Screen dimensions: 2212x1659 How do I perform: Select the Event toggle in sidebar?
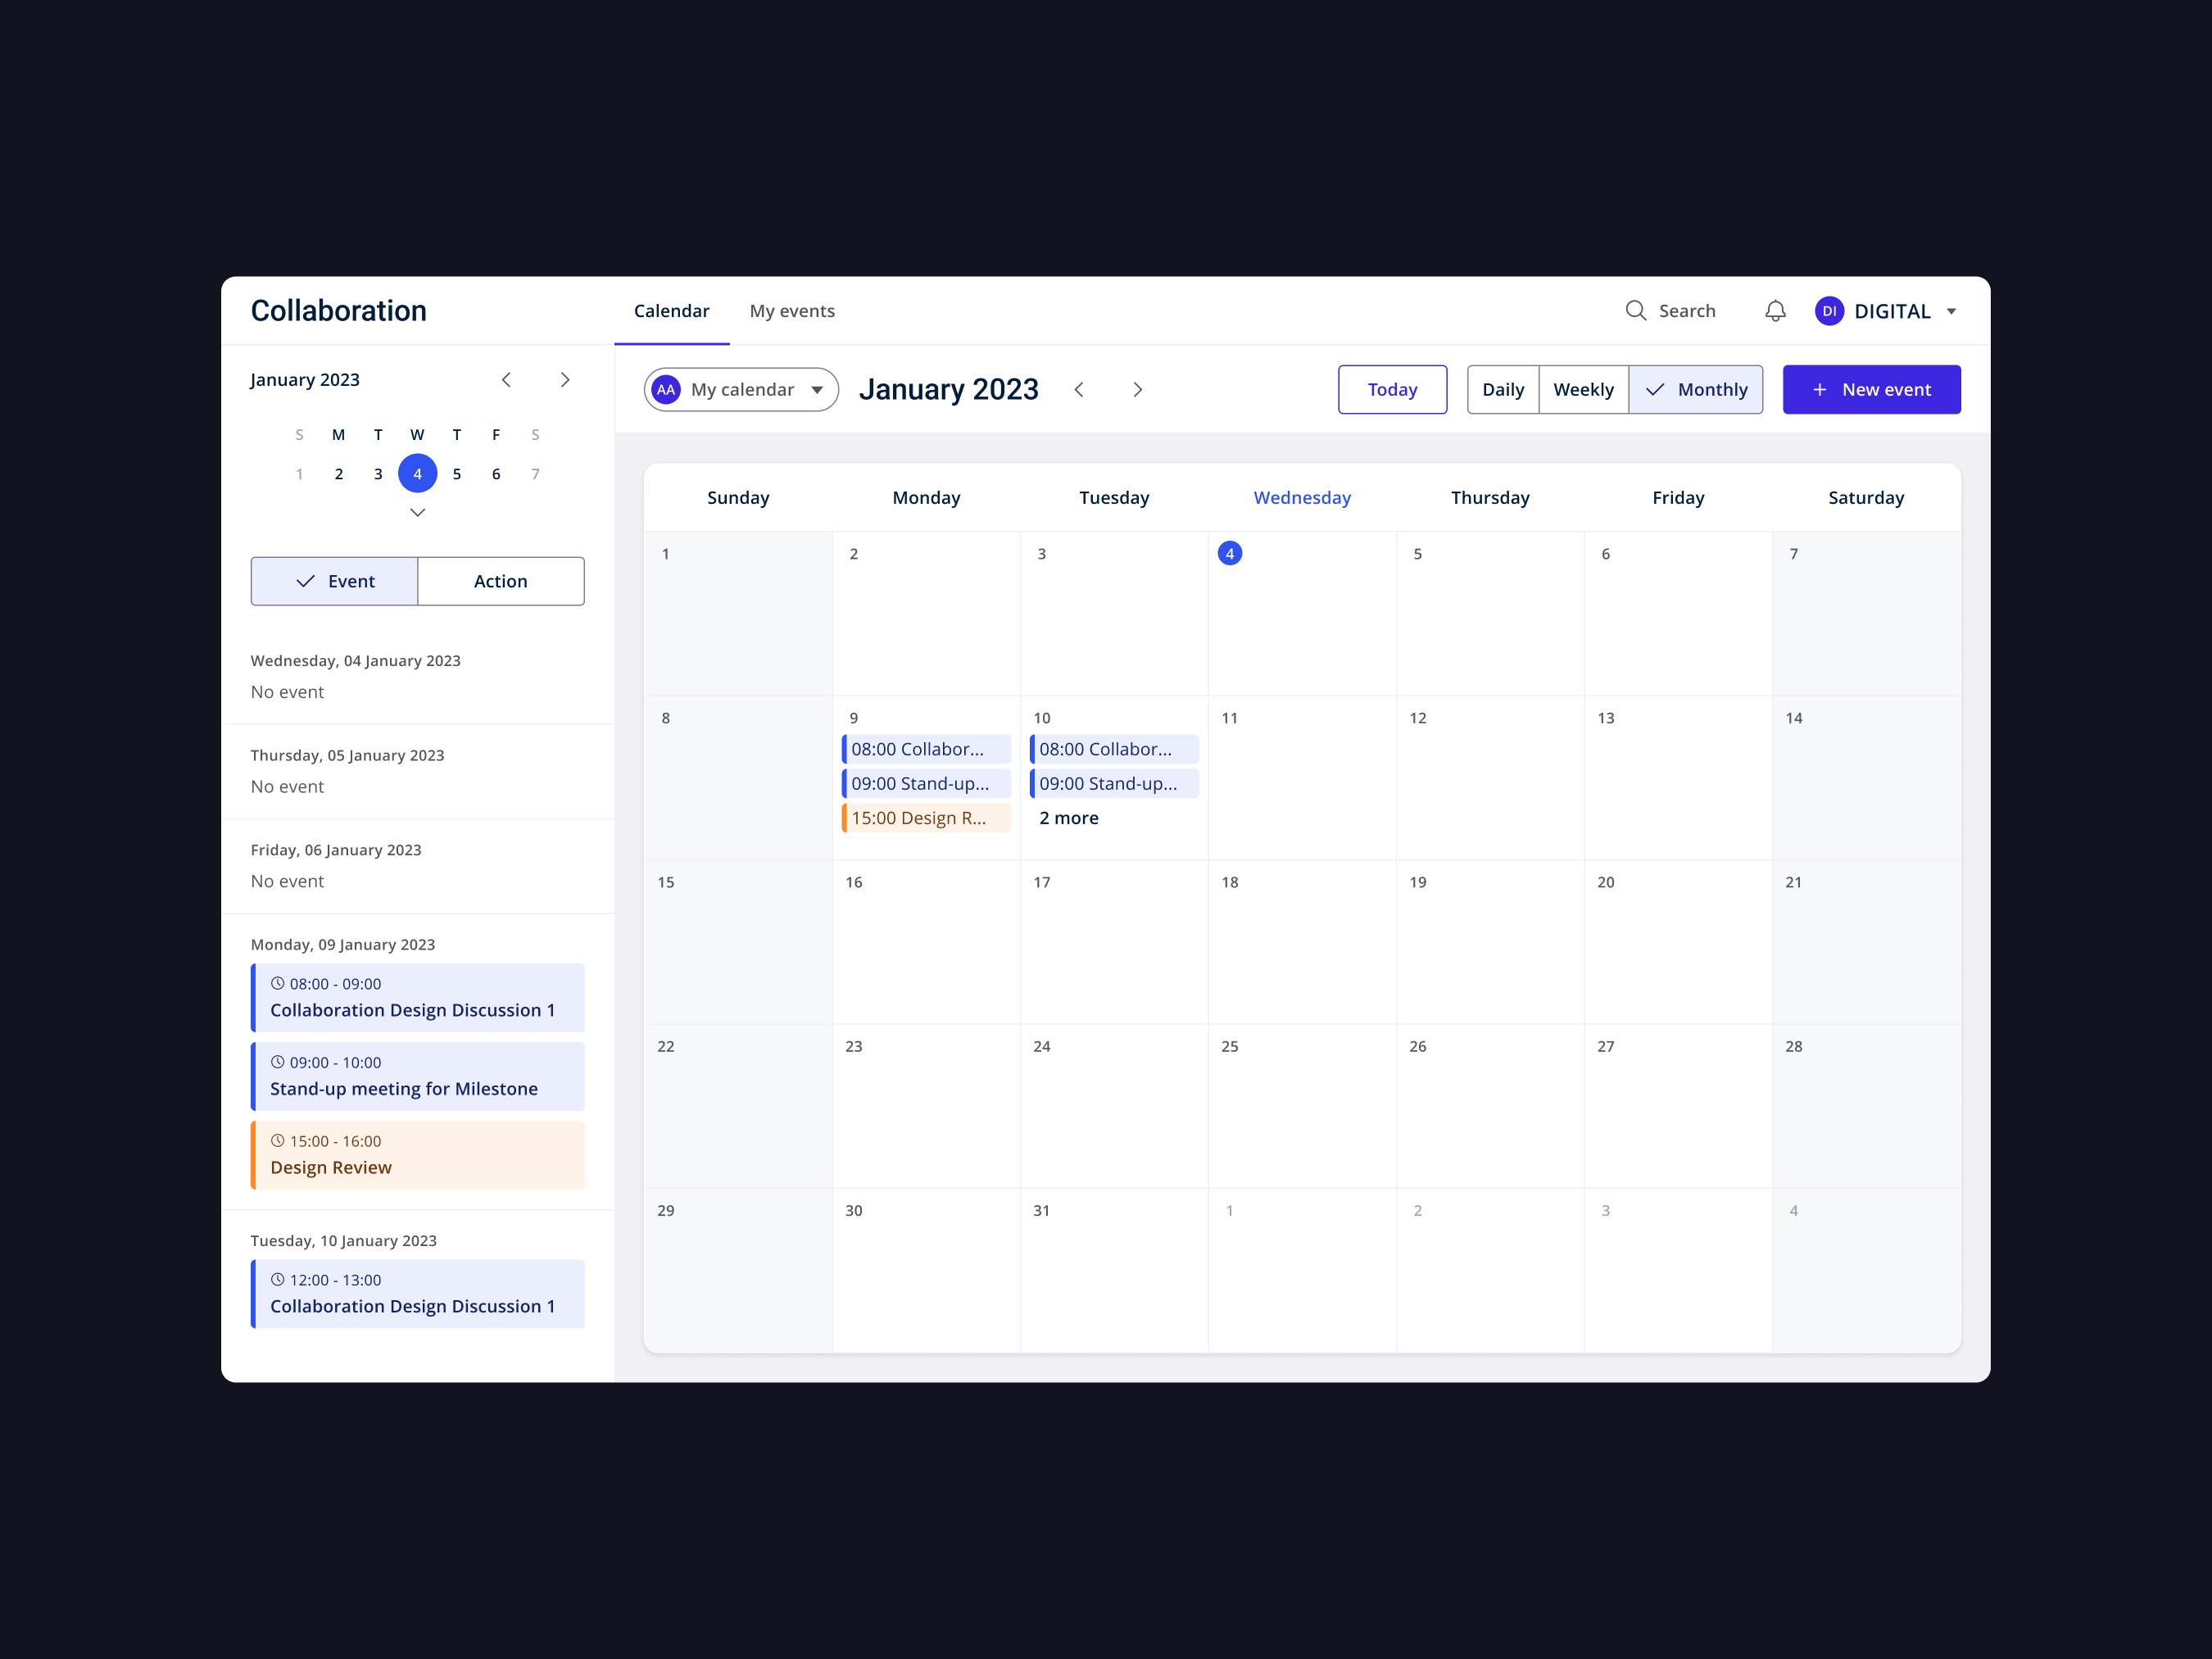(x=334, y=581)
